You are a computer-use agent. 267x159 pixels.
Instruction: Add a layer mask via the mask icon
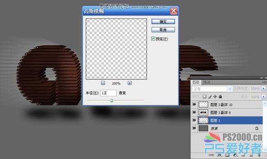pyautogui.click(x=227, y=155)
